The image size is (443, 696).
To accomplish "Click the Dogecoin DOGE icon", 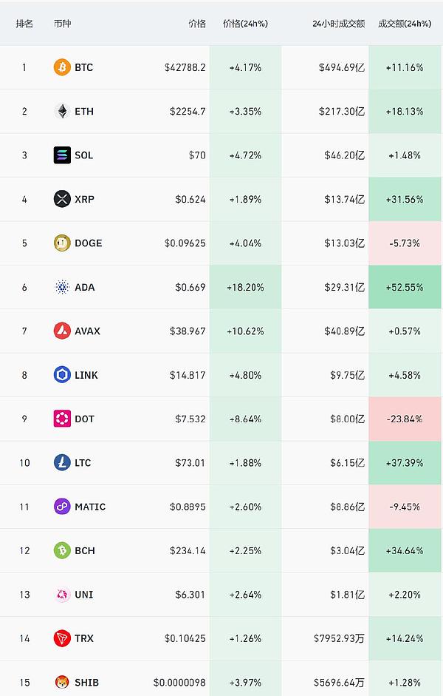I will [62, 243].
